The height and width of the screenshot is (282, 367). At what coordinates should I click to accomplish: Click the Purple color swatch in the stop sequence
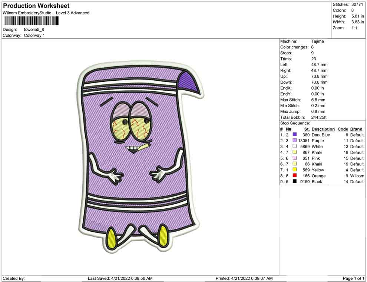tap(295, 140)
